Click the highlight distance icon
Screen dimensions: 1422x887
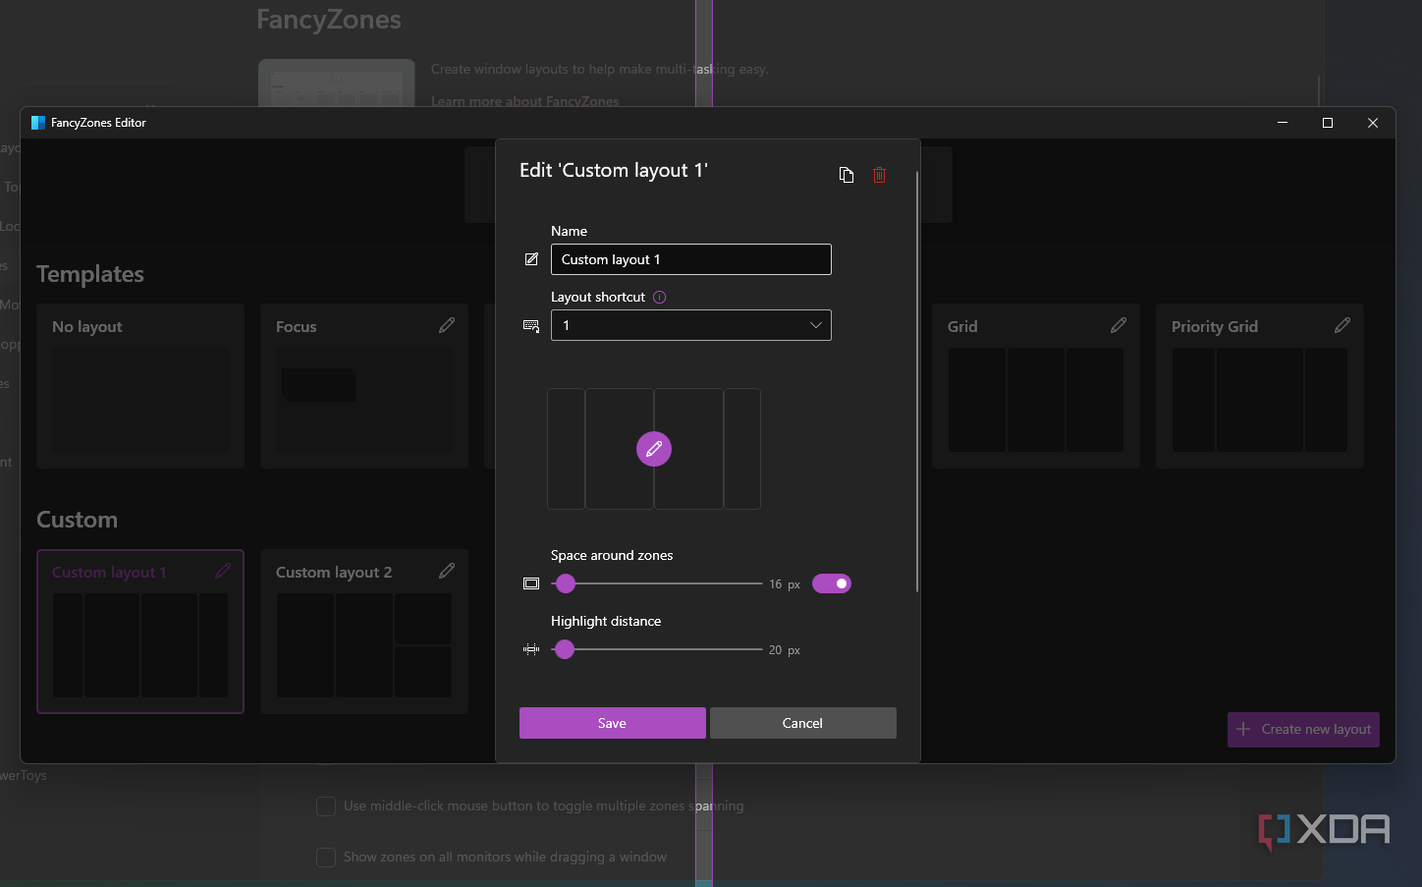[531, 649]
